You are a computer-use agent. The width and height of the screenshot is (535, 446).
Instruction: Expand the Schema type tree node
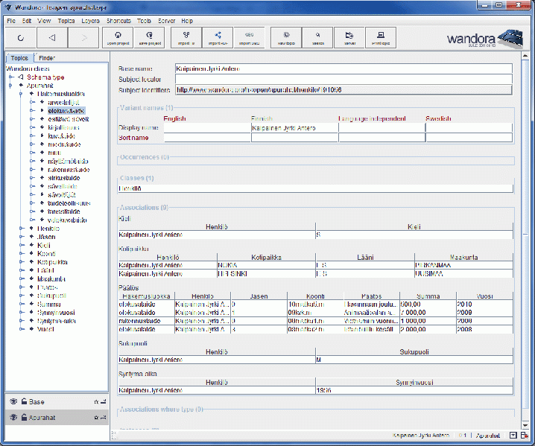[11, 77]
